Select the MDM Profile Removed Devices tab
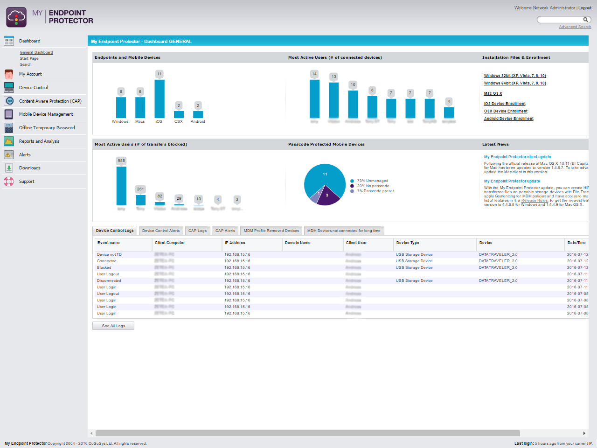597x448 pixels. (271, 231)
